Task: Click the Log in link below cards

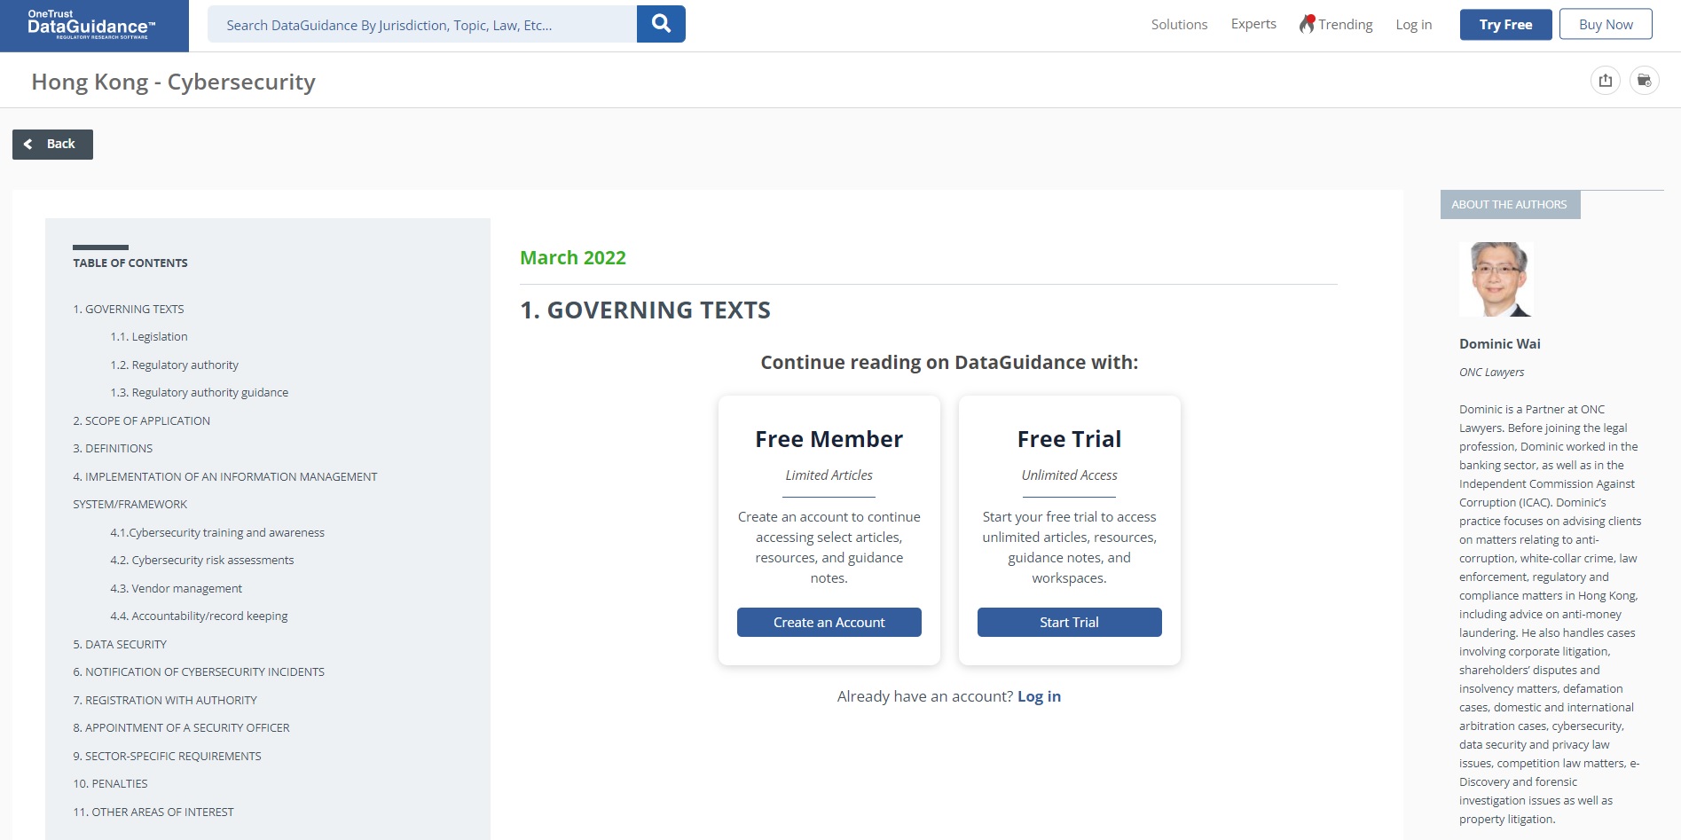Action: (x=1039, y=696)
